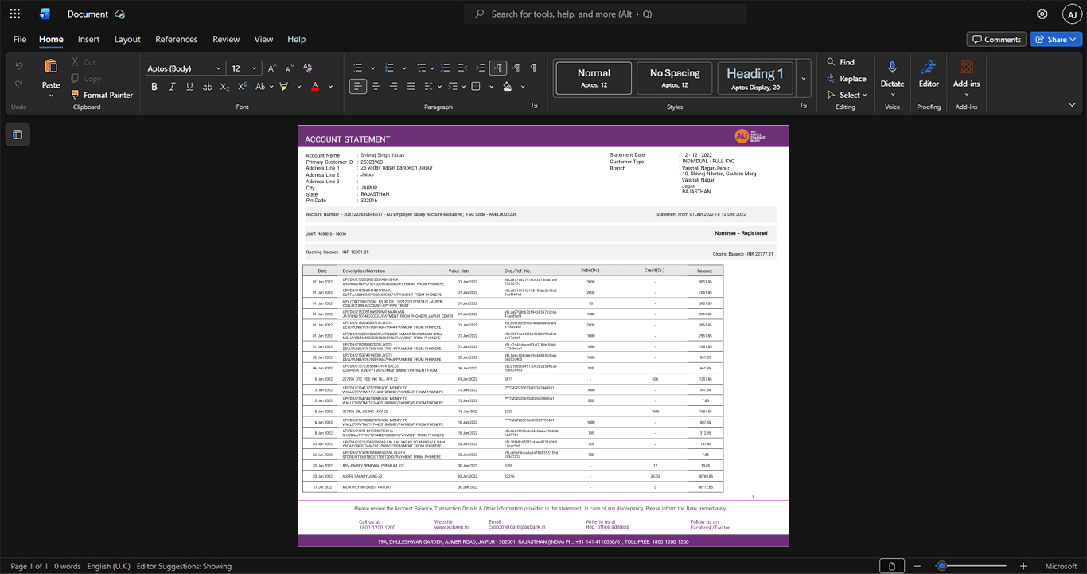Open navigation pane side icon
This screenshot has height=574, width=1087.
pyautogui.click(x=18, y=135)
